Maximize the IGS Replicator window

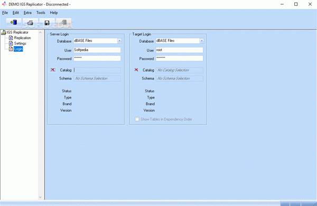[x=296, y=4]
